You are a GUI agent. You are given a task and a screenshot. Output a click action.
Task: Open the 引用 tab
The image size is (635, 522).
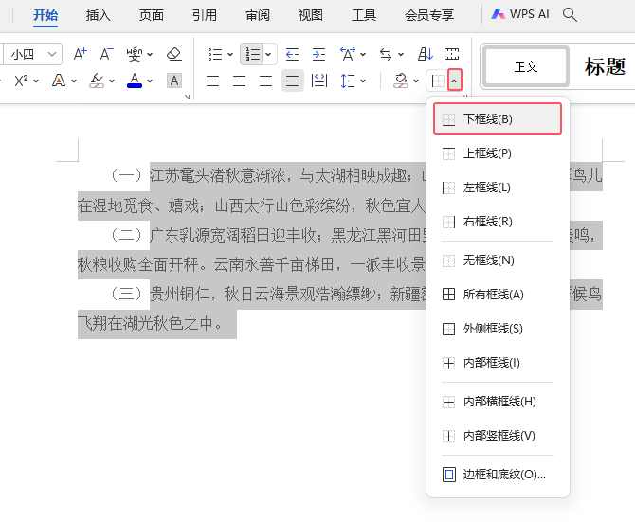[x=205, y=15]
